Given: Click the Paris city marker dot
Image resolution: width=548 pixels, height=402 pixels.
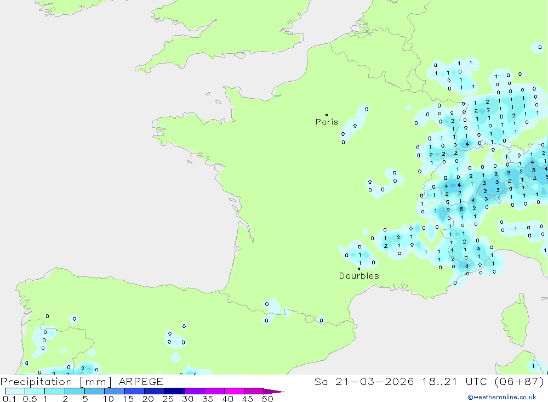Looking at the screenshot, I should click(327, 115).
